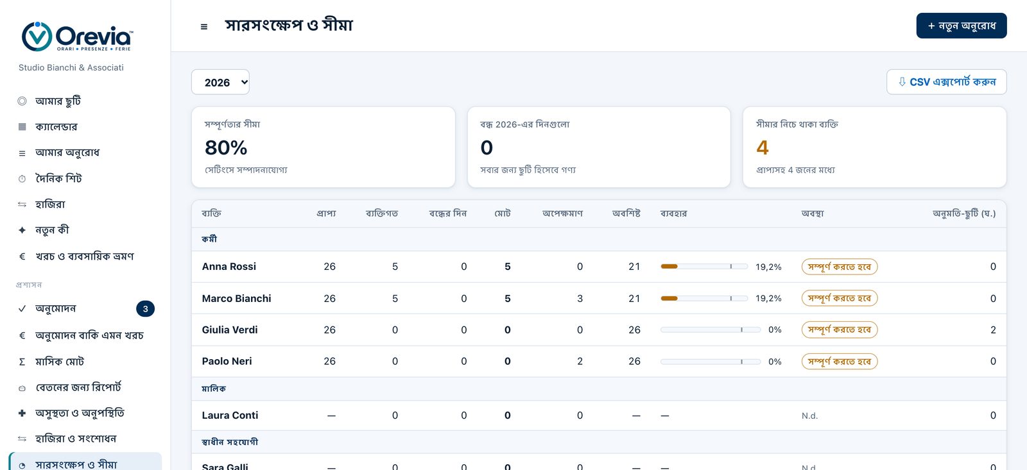Click the checkmark icon beside অনুমোদন
The height and width of the screenshot is (470, 1027).
[22, 309]
